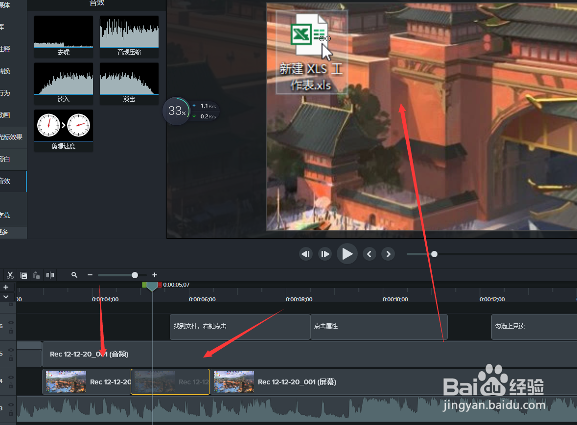Select the 音频压缩 audio compression effect
Screen dimensions: 577x425
(x=129, y=36)
